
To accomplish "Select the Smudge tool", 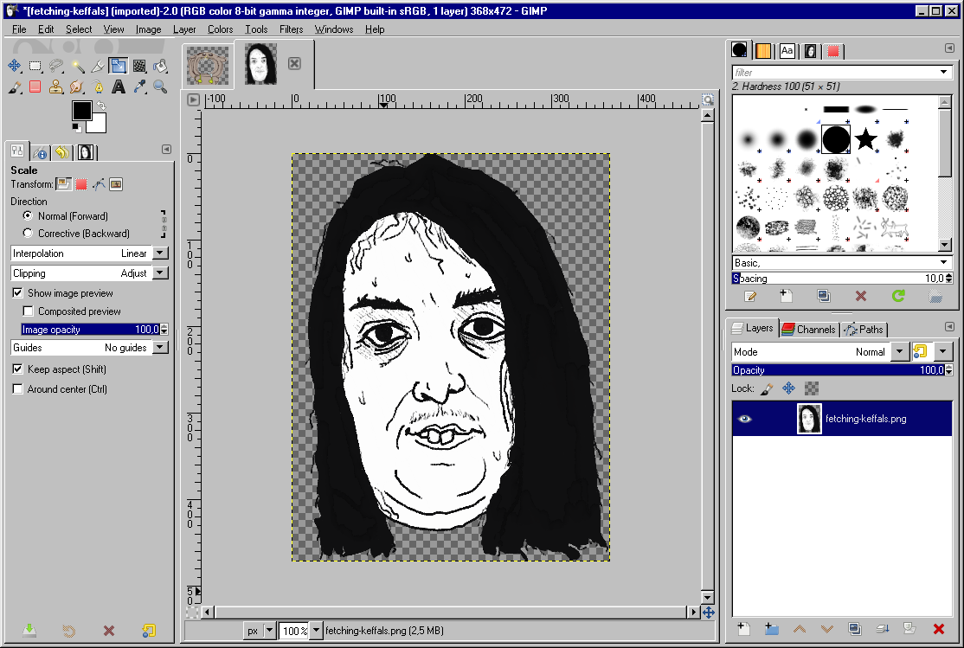I will point(77,87).
